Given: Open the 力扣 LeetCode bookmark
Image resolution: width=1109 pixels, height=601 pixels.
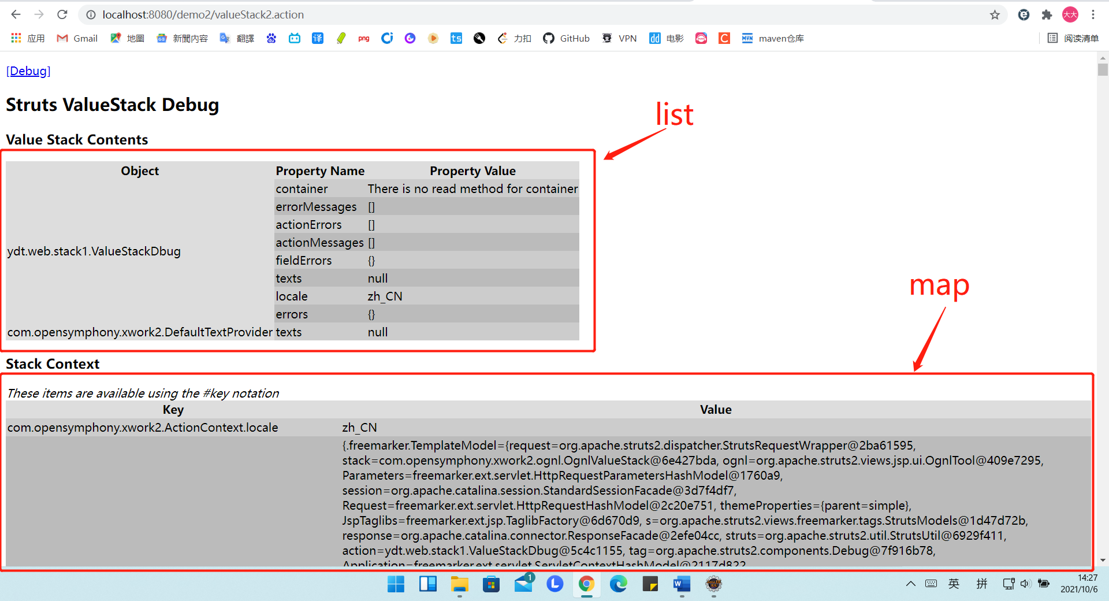Looking at the screenshot, I should coord(514,38).
